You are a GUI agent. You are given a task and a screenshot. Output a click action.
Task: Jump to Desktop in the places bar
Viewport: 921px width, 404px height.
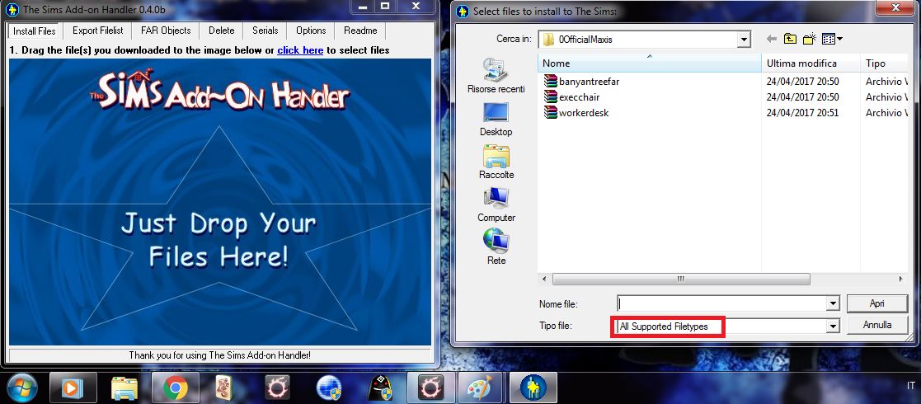[x=496, y=120]
